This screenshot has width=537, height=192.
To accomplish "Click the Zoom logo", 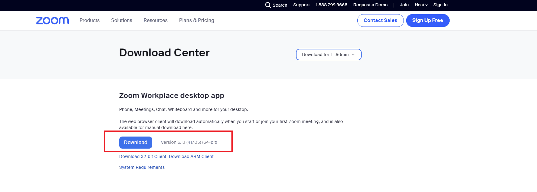I will pyautogui.click(x=52, y=20).
